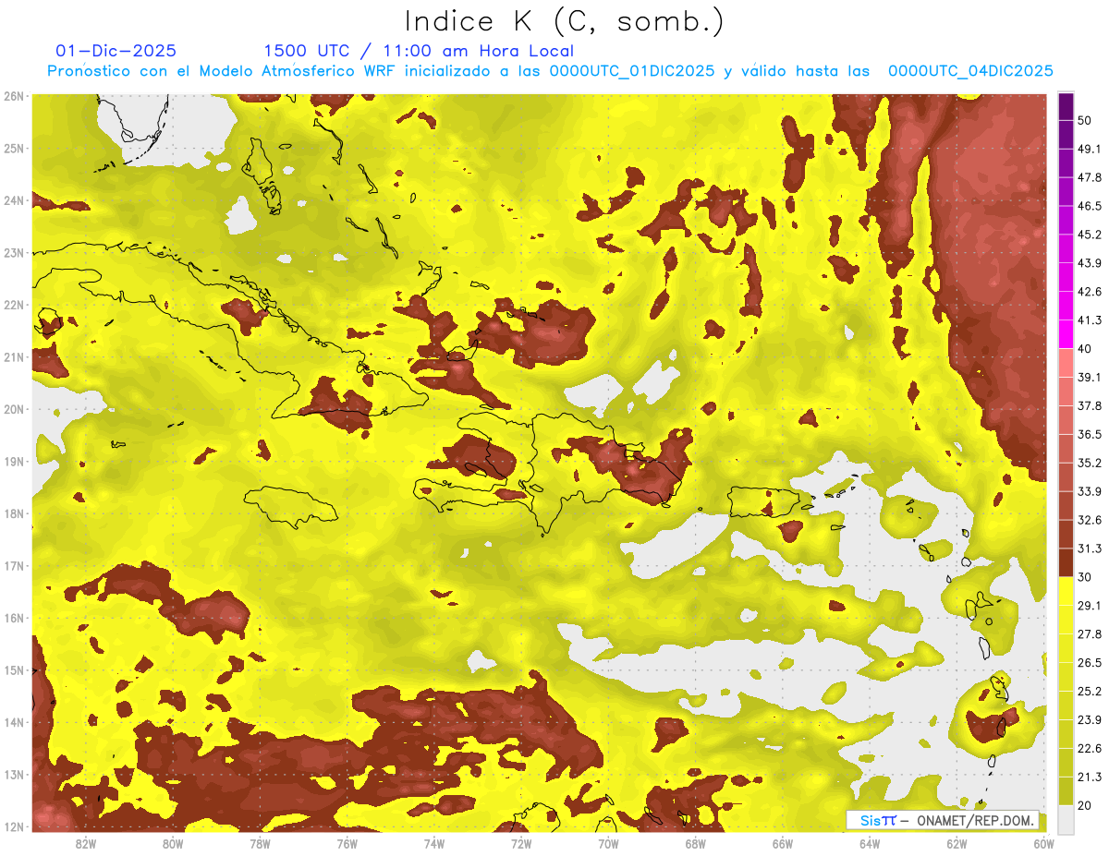Click the "0000UTC_01DIC2025" initialization time text
The image size is (1109, 856).
(632, 71)
